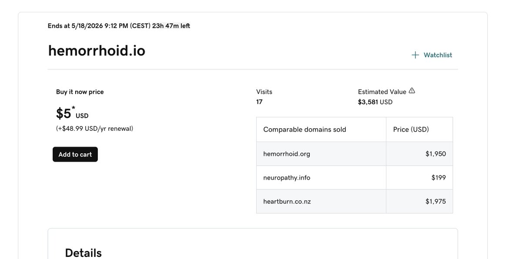Click the Price (USD) column header
522x259 pixels.
point(411,129)
